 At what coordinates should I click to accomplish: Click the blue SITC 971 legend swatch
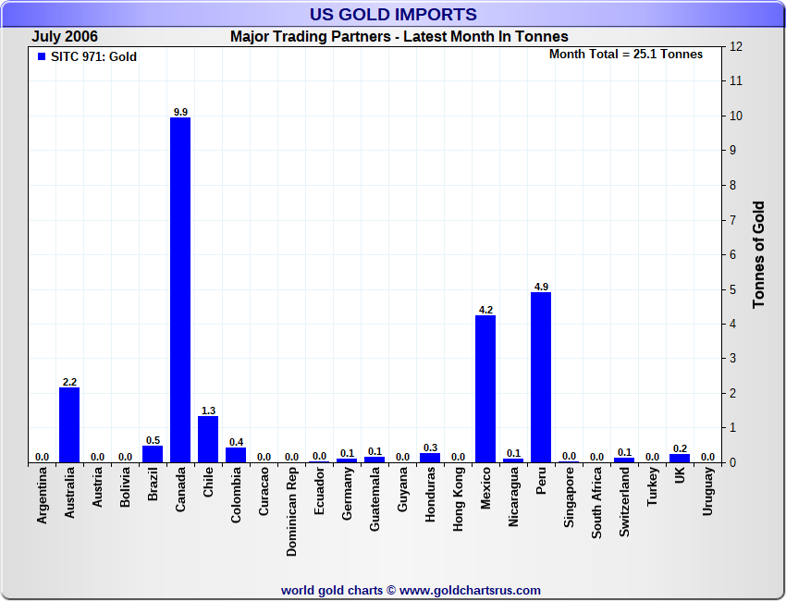pos(42,57)
